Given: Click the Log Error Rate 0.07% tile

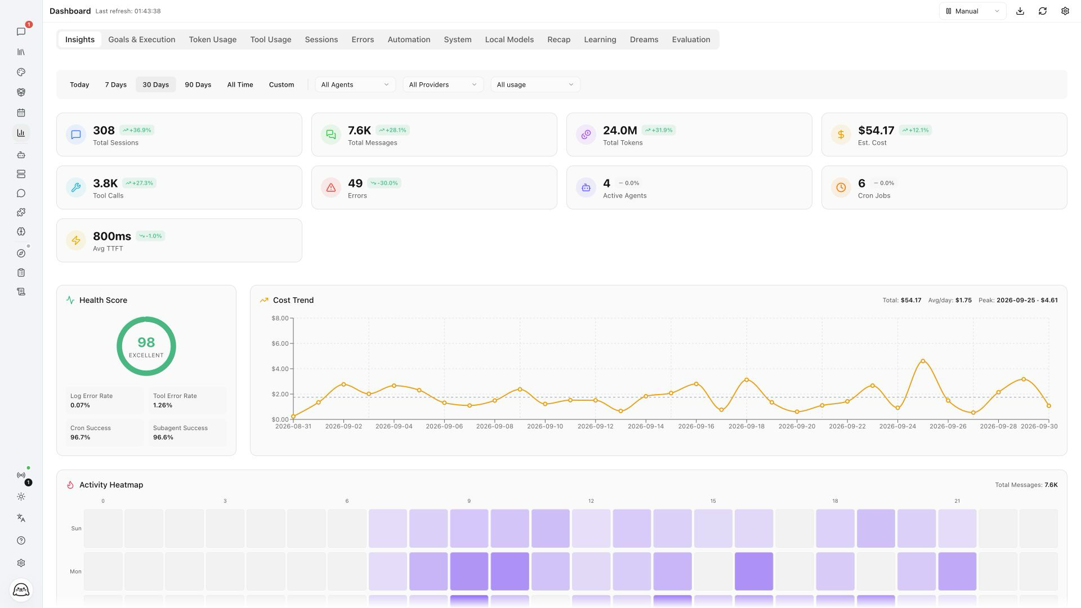Looking at the screenshot, I should pos(105,400).
